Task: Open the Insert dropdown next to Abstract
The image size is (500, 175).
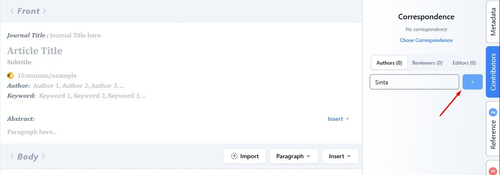Action: click(338, 119)
